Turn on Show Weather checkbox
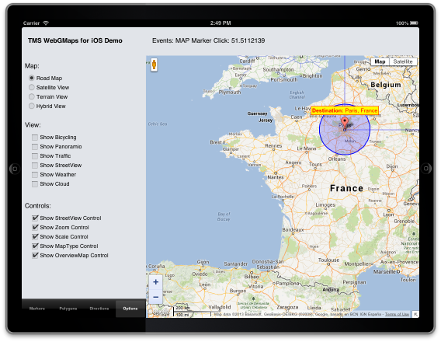Viewport: 441px width, 342px height. click(x=35, y=175)
